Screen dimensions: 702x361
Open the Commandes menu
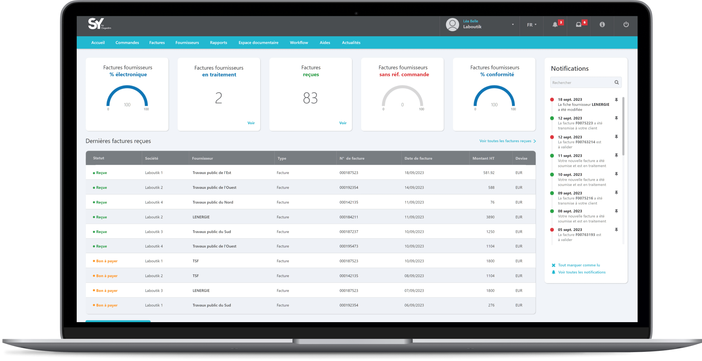(127, 43)
